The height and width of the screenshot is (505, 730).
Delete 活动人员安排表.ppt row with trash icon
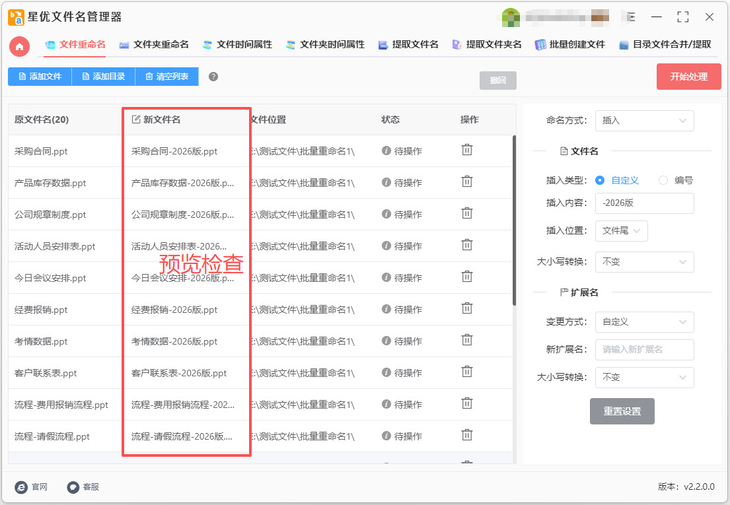coord(467,245)
